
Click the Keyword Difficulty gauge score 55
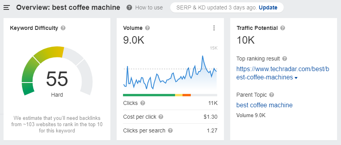pyautogui.click(x=57, y=79)
